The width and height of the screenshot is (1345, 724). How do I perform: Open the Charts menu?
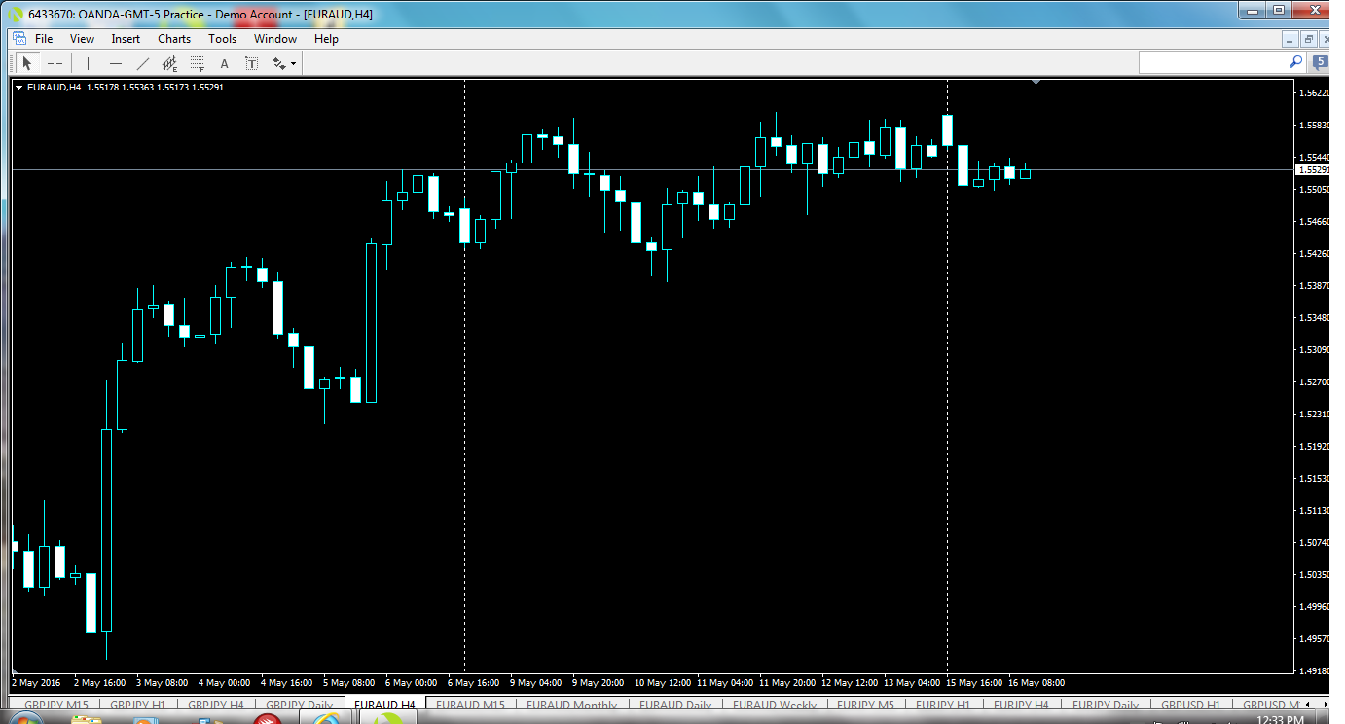(x=174, y=39)
